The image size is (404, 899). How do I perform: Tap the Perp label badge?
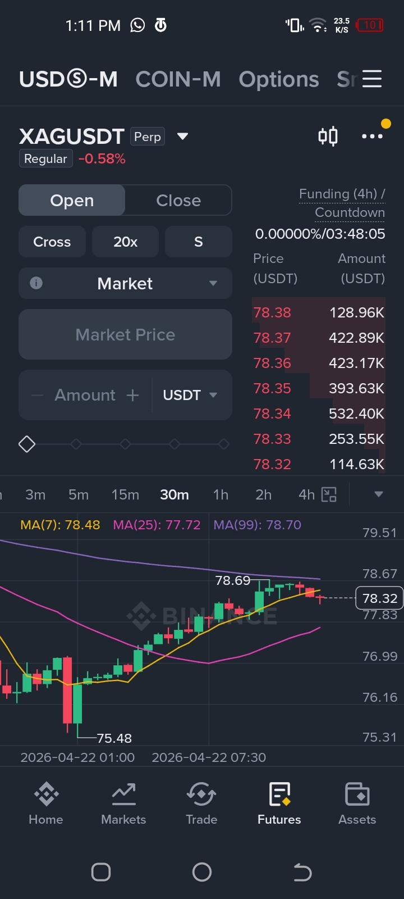click(148, 137)
